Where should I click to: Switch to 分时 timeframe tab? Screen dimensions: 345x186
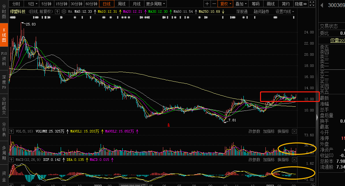click(16, 4)
